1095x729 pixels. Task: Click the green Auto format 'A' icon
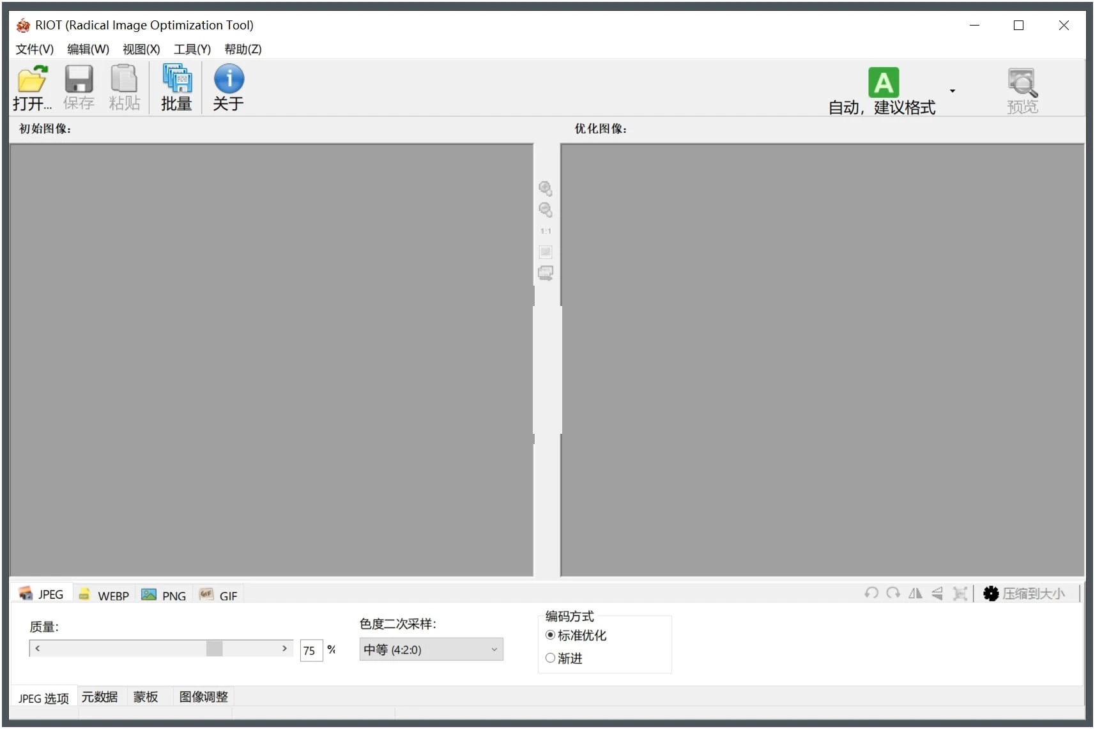[883, 82]
